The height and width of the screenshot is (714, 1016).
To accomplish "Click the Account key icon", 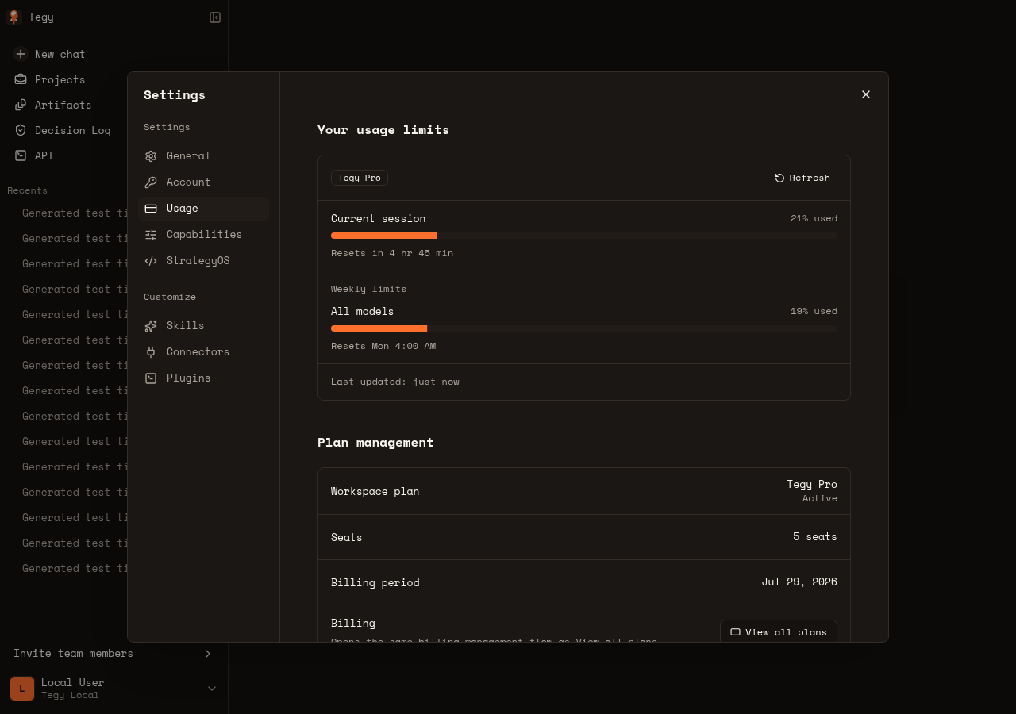I will tap(151, 182).
